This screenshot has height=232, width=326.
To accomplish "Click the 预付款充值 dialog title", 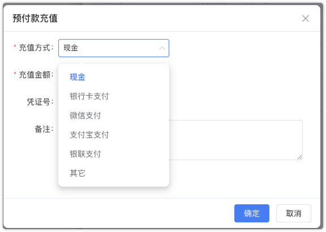I will pyautogui.click(x=35, y=18).
